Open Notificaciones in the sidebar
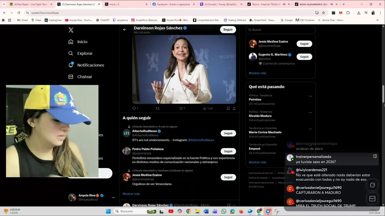Viewport: 385px width, 216px height. 86,65
